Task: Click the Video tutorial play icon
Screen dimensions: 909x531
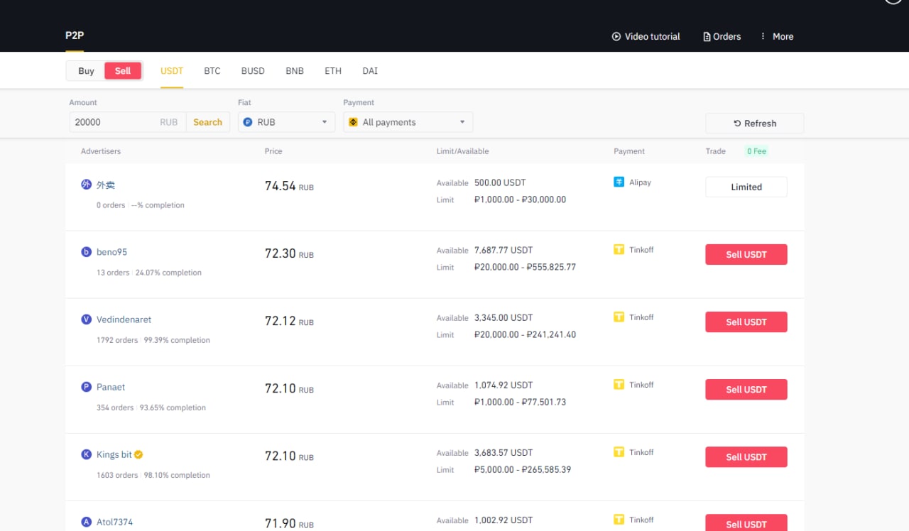Action: coord(616,36)
